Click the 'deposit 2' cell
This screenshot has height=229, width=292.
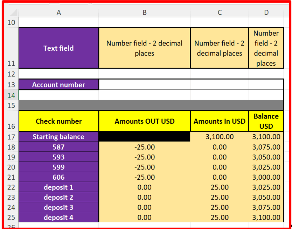tap(59, 197)
